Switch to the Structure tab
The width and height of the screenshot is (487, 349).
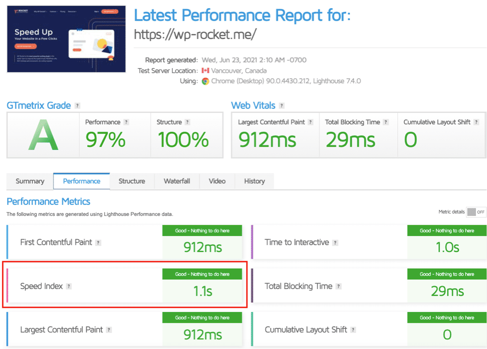click(132, 181)
